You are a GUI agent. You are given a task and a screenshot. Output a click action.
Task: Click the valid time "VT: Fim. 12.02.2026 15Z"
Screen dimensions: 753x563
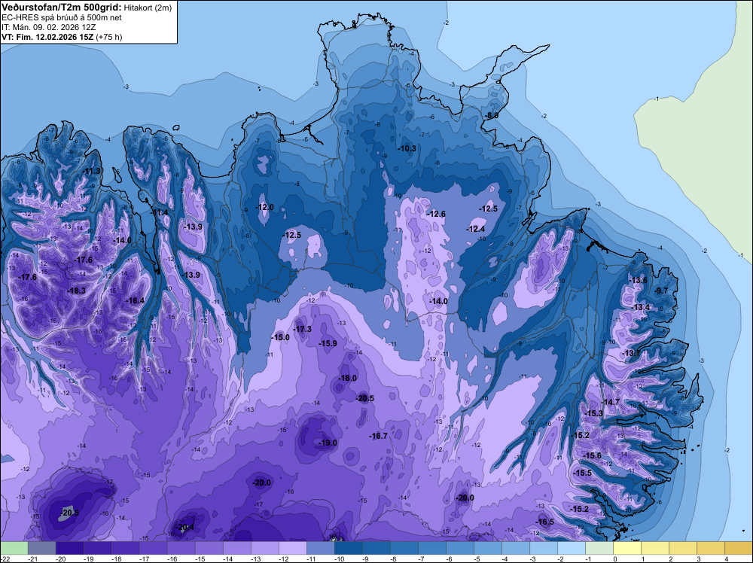pyautogui.click(x=47, y=37)
